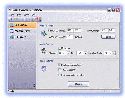125x98 pixels.
Task: Enable Shut down after recording checkbox
Action: pos(60,75)
